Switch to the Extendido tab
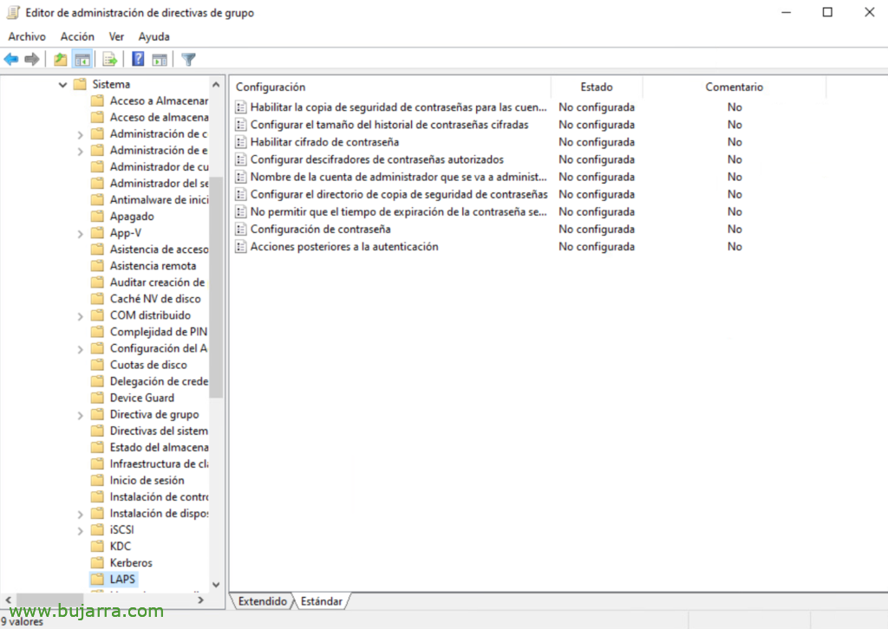Image resolution: width=888 pixels, height=629 pixels. click(262, 600)
